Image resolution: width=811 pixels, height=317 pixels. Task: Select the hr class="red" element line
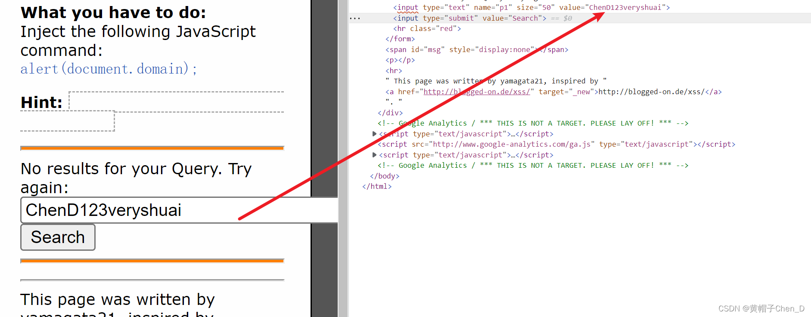[x=427, y=28]
